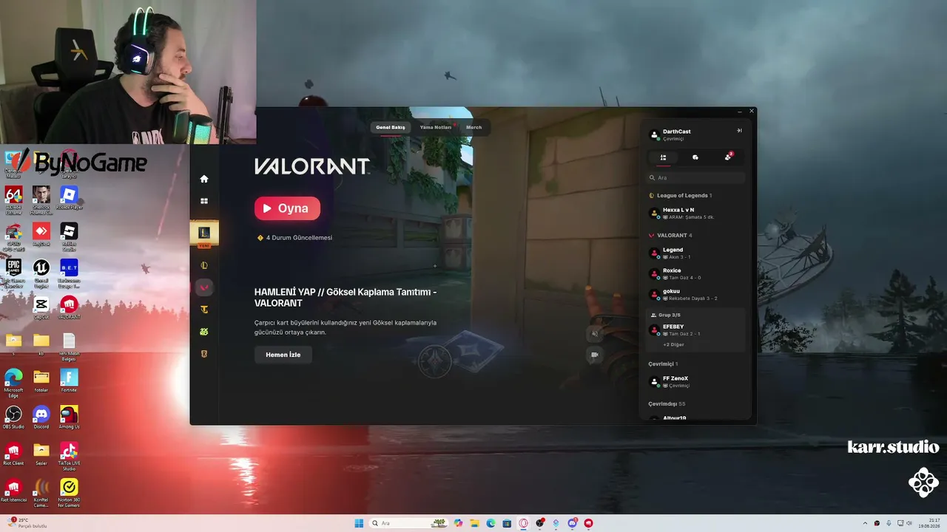
Task: Open DarthCast profile header
Action: pos(670,134)
